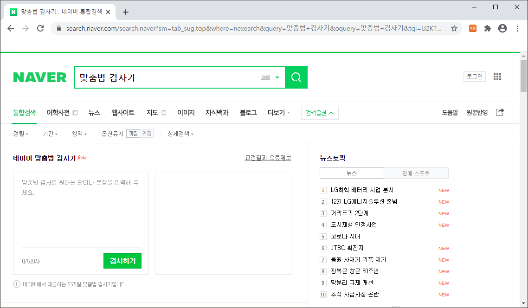Image resolution: width=528 pixels, height=308 pixels.
Task: Click the browser forward arrow
Action: click(x=26, y=28)
